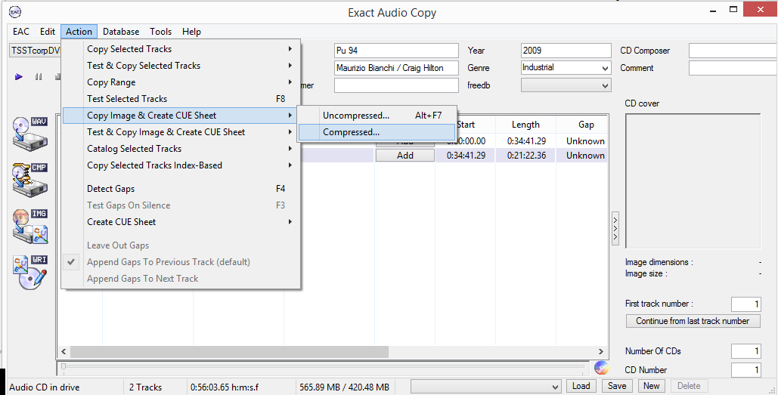The height and width of the screenshot is (395, 778).
Task: Open the Tools menu
Action: [161, 32]
